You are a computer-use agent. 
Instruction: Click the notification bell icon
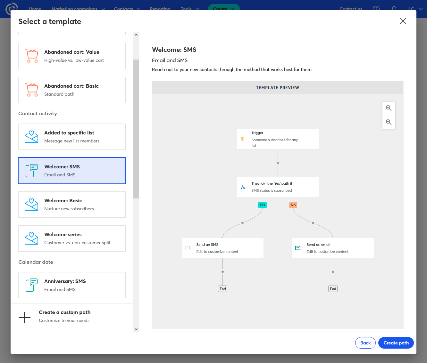coord(394,9)
